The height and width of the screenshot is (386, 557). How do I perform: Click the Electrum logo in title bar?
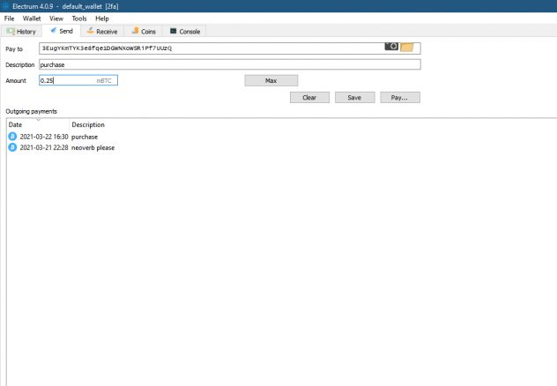5,6
